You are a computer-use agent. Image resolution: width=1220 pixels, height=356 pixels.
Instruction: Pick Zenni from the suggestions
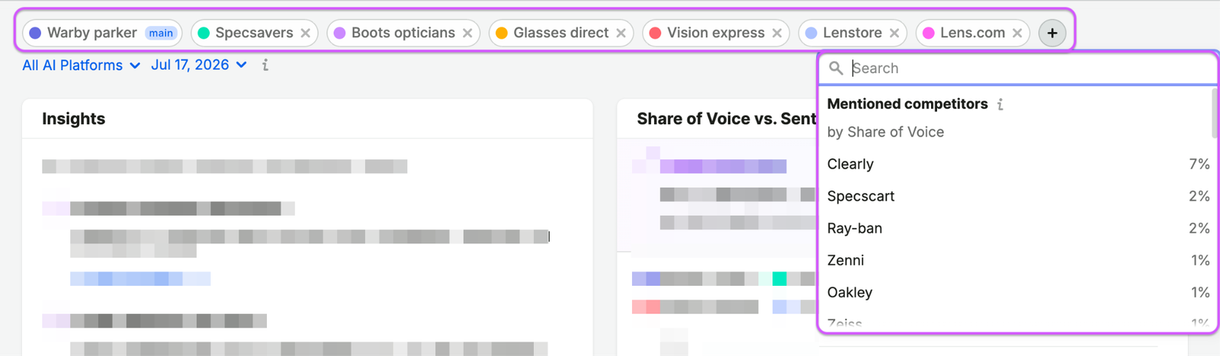pos(1018,260)
